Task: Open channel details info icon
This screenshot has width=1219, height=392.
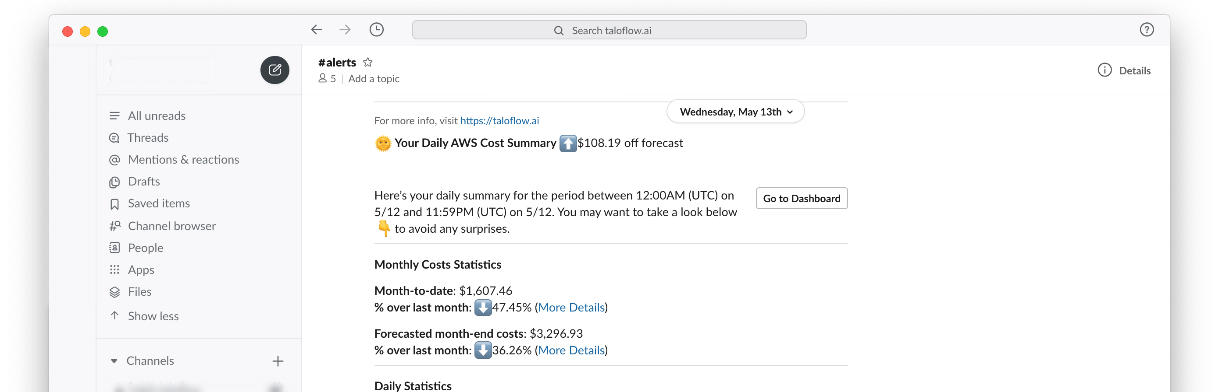Action: [x=1104, y=70]
